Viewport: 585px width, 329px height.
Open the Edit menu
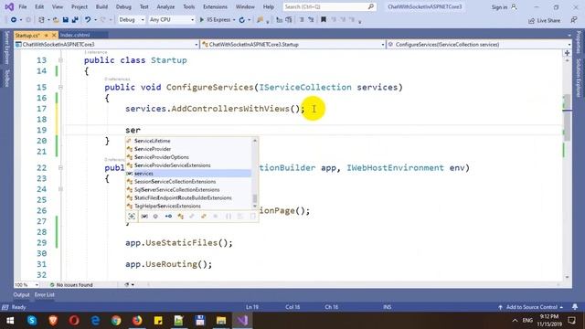click(39, 6)
